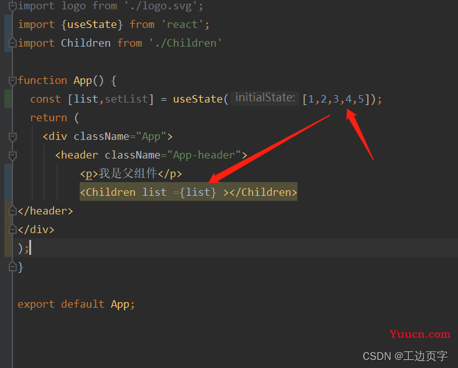Click the 'return' keyword
Image resolution: width=458 pixels, height=368 pixels.
(x=49, y=118)
